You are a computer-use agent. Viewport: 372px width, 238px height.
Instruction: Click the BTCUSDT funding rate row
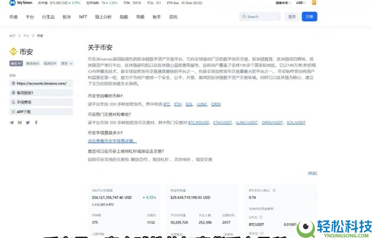(x=273, y=224)
